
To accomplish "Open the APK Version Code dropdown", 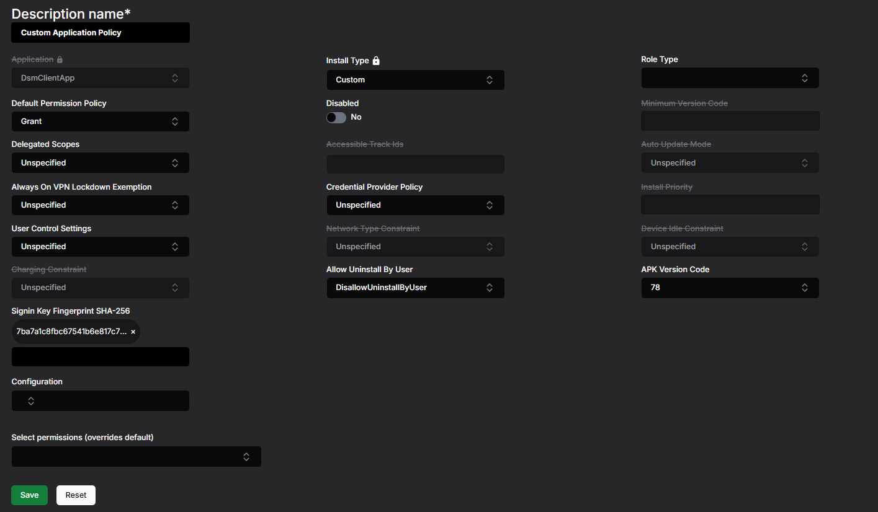I will point(730,288).
